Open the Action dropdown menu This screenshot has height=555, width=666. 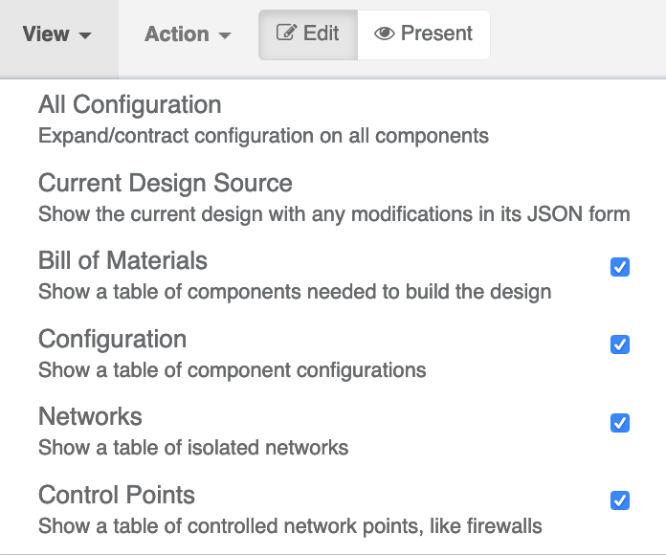click(x=188, y=34)
